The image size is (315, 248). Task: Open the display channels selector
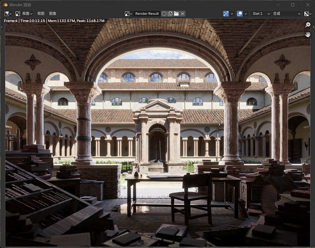[x=307, y=13]
